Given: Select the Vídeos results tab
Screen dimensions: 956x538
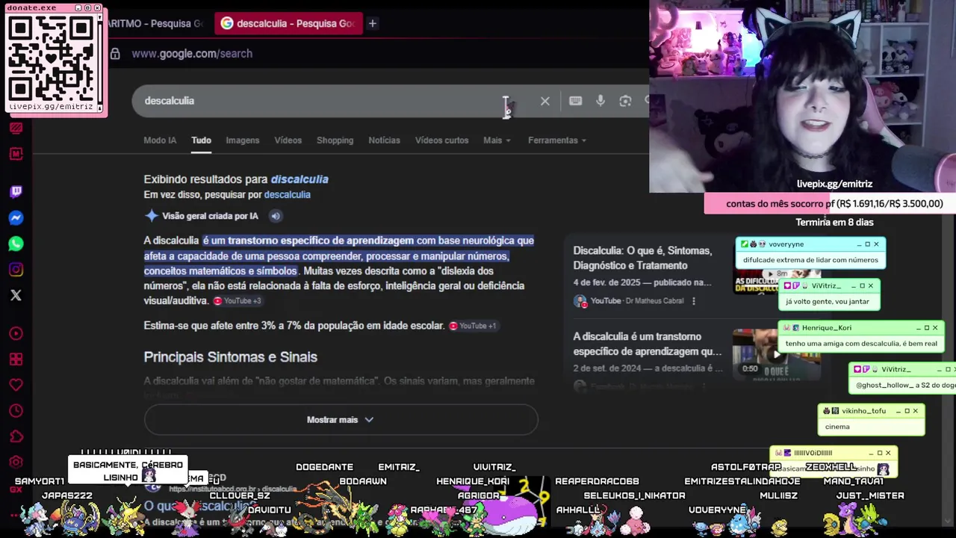Looking at the screenshot, I should pyautogui.click(x=288, y=140).
